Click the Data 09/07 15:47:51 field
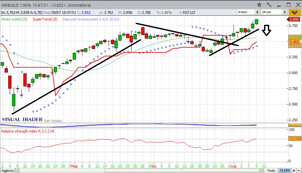 (59, 12)
